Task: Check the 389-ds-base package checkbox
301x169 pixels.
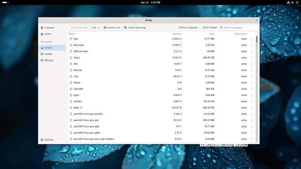Action: [x=252, y=51]
